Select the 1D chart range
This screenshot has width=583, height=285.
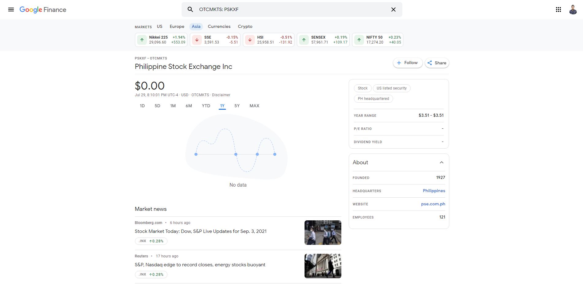tap(142, 105)
